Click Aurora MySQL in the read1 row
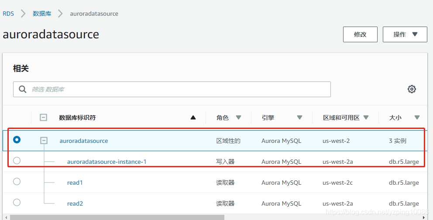 pyautogui.click(x=282, y=183)
